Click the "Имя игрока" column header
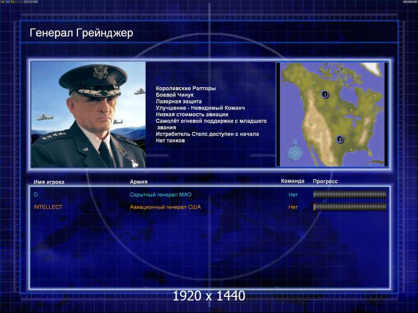418x313 pixels. coord(49,182)
